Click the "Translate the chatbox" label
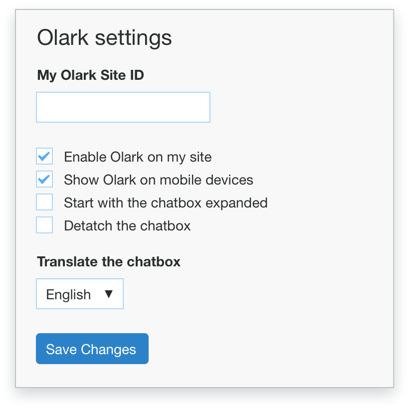 (x=108, y=261)
